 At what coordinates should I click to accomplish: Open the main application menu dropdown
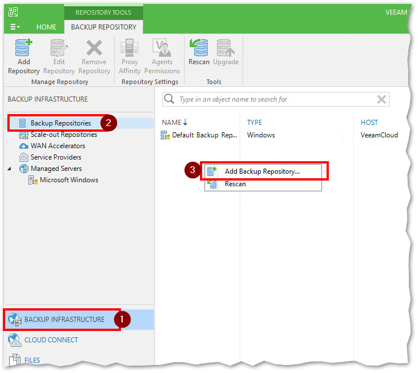[x=15, y=27]
